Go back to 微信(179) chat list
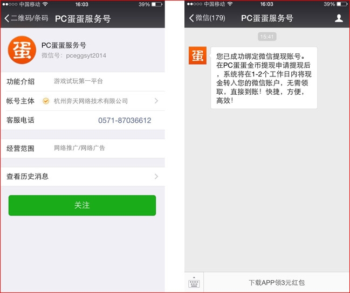This screenshot has height=293, width=350. [x=207, y=18]
